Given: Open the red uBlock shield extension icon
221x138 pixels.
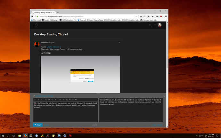Looking at the screenshot, I should (161, 17).
